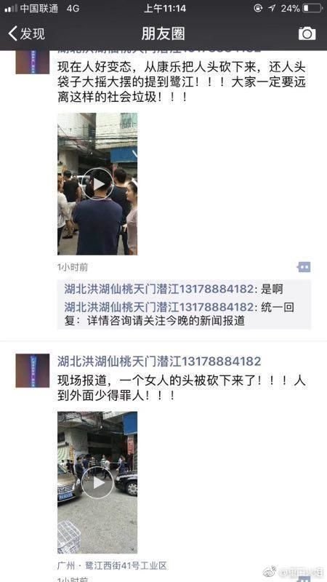This screenshot has height=582, width=327.
Task: Play the second post's street video
Action: pos(97,482)
